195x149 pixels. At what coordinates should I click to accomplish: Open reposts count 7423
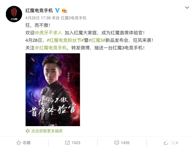tap(76, 143)
